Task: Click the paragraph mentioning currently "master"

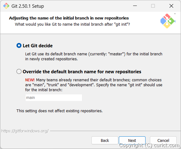Action: [x=94, y=56]
